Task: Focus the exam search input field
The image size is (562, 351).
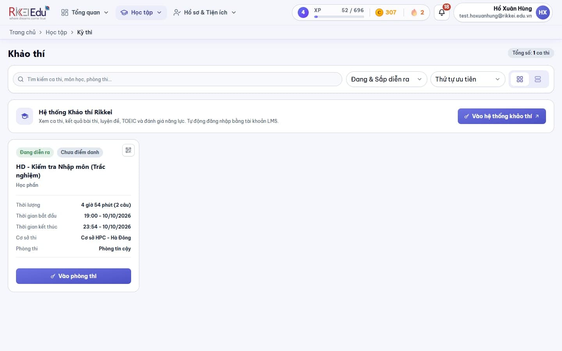Action: click(x=178, y=79)
